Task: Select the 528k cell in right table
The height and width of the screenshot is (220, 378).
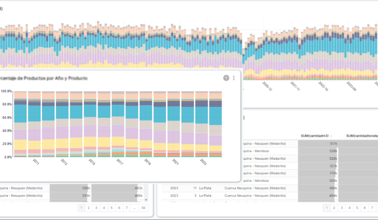Action: (318, 151)
